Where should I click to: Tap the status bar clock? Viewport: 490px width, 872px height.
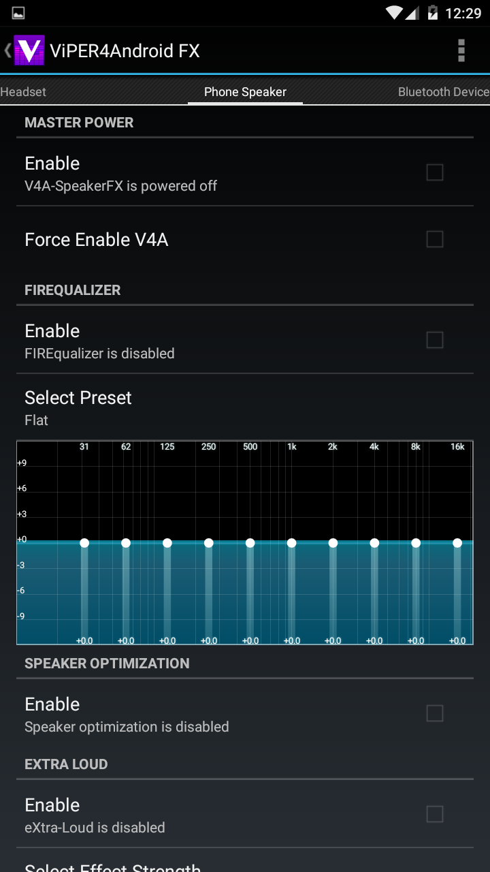point(463,14)
